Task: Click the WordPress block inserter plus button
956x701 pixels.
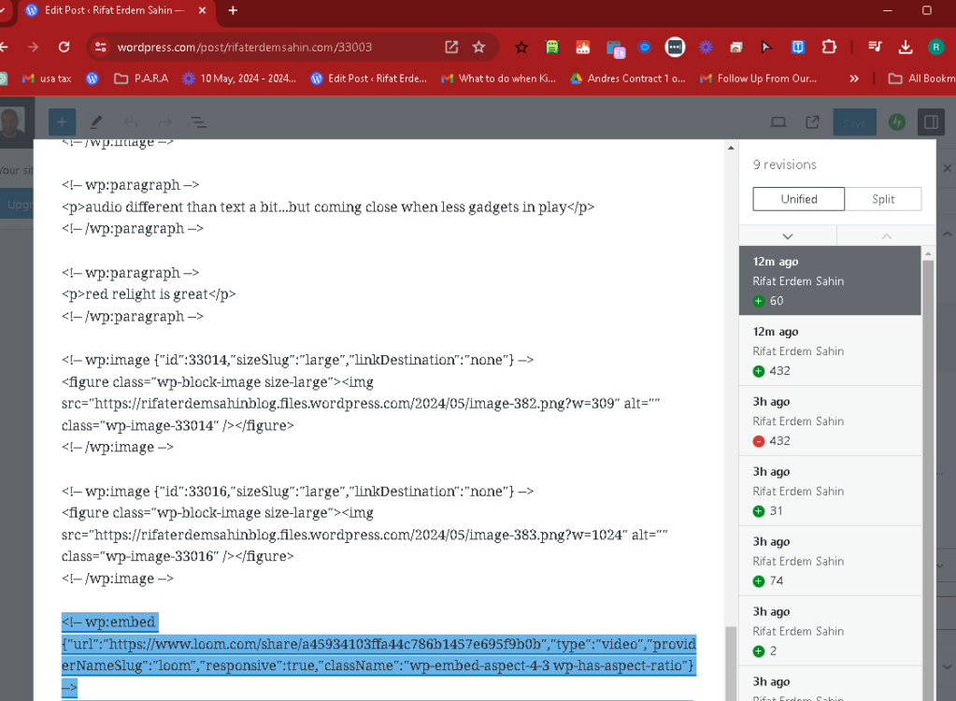Action: click(x=63, y=122)
